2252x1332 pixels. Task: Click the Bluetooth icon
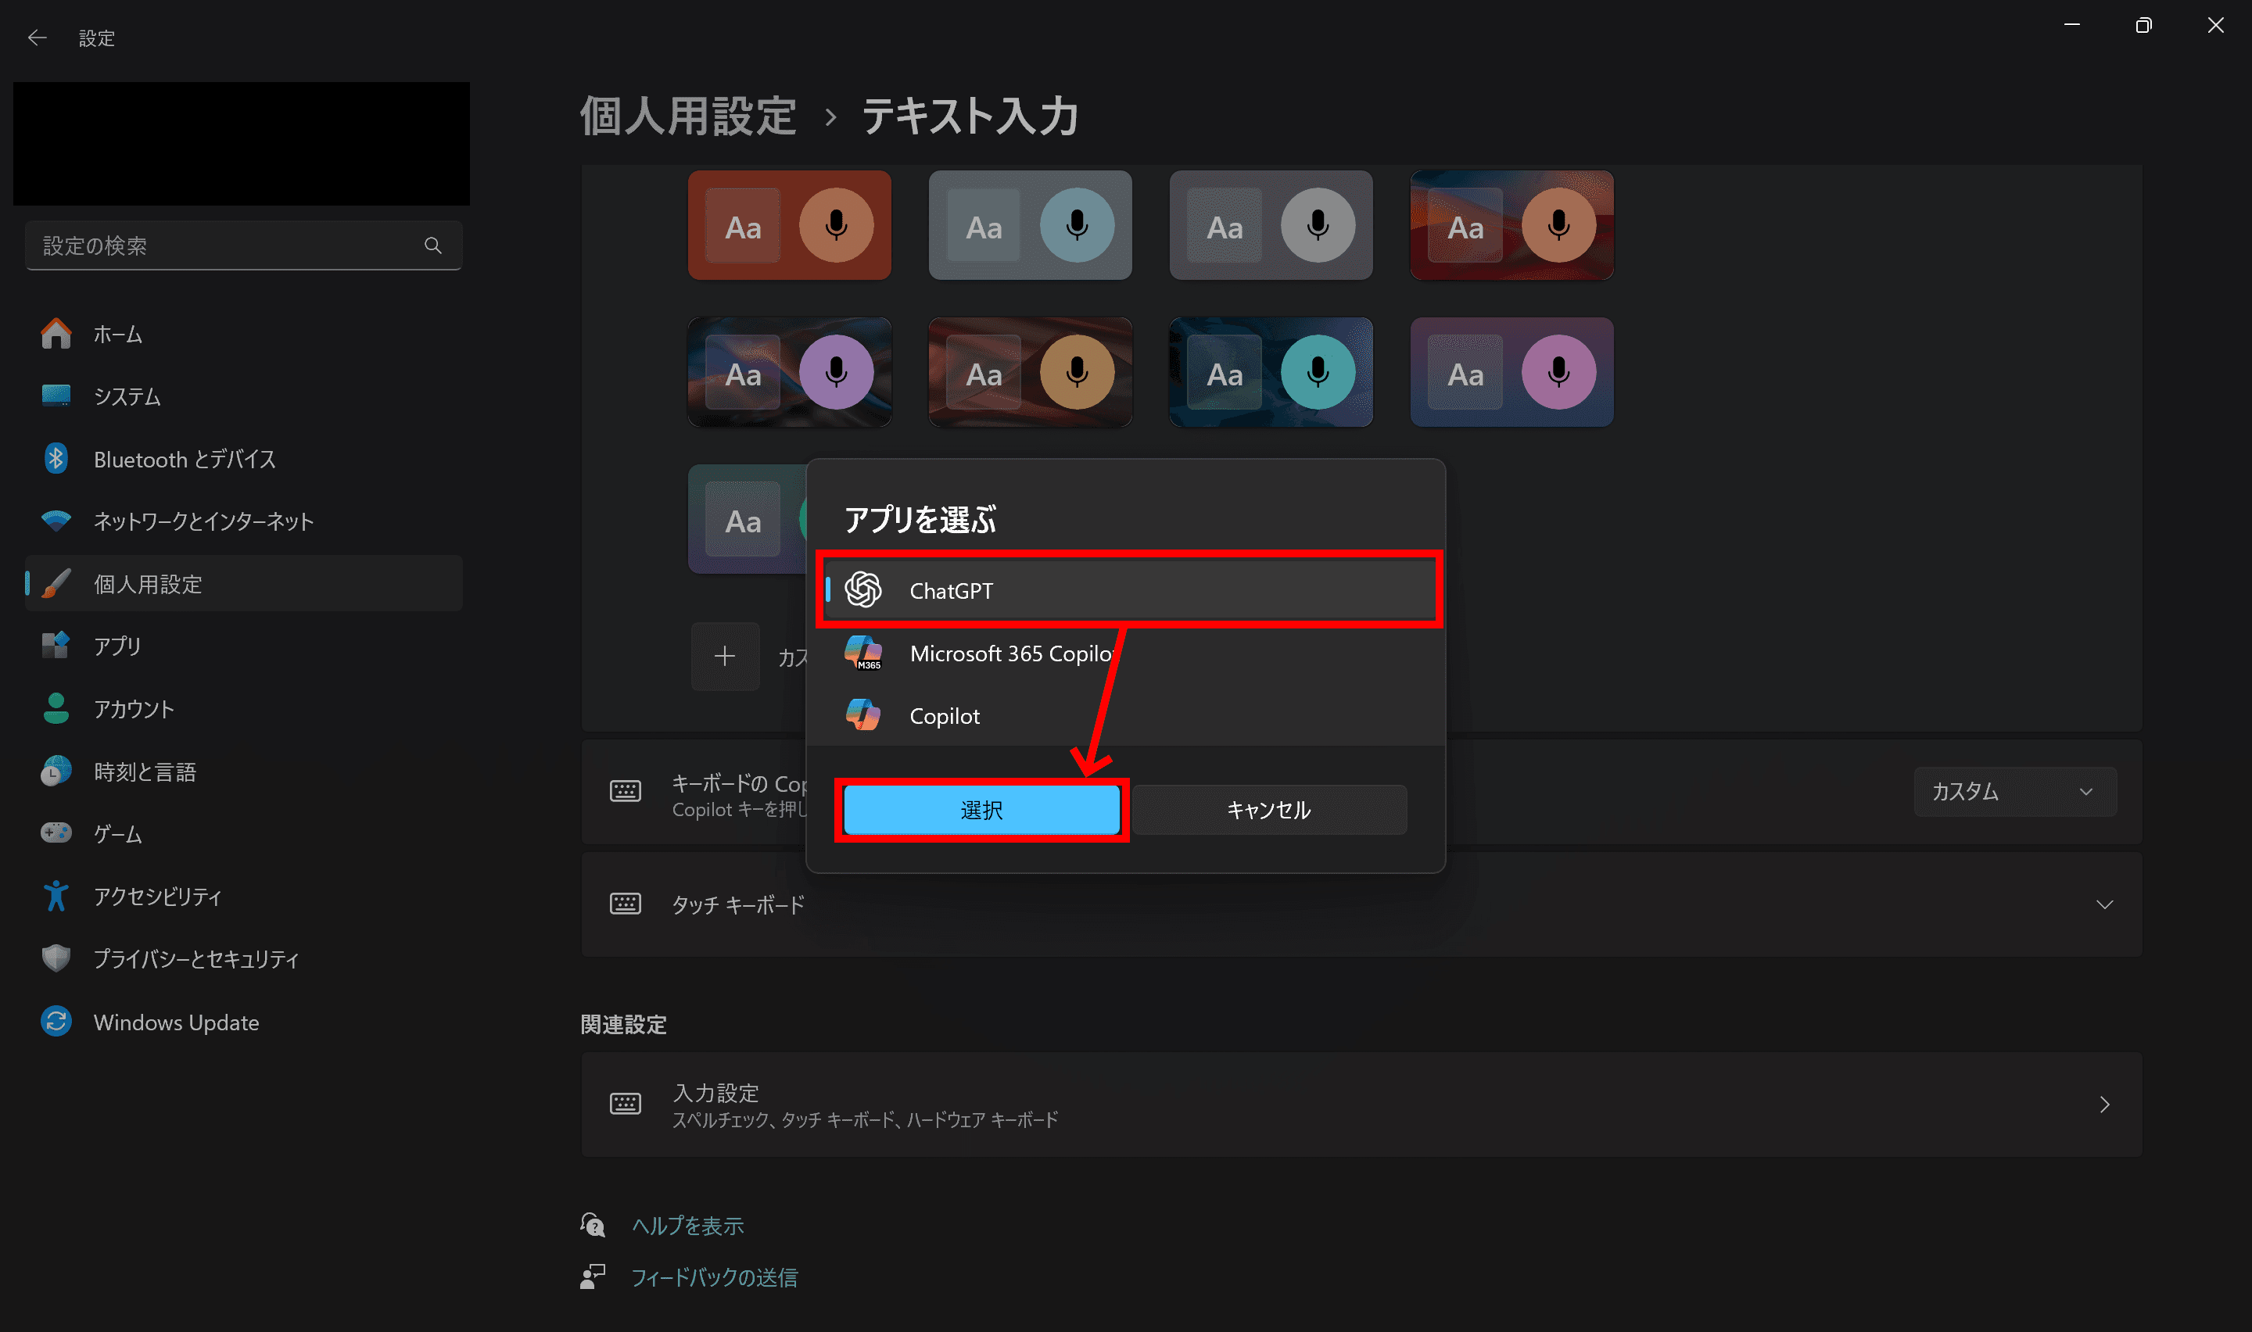(x=56, y=458)
